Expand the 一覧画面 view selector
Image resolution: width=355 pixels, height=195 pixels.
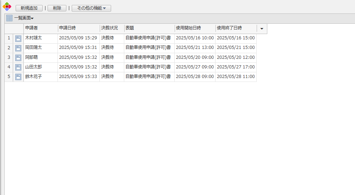(24, 18)
